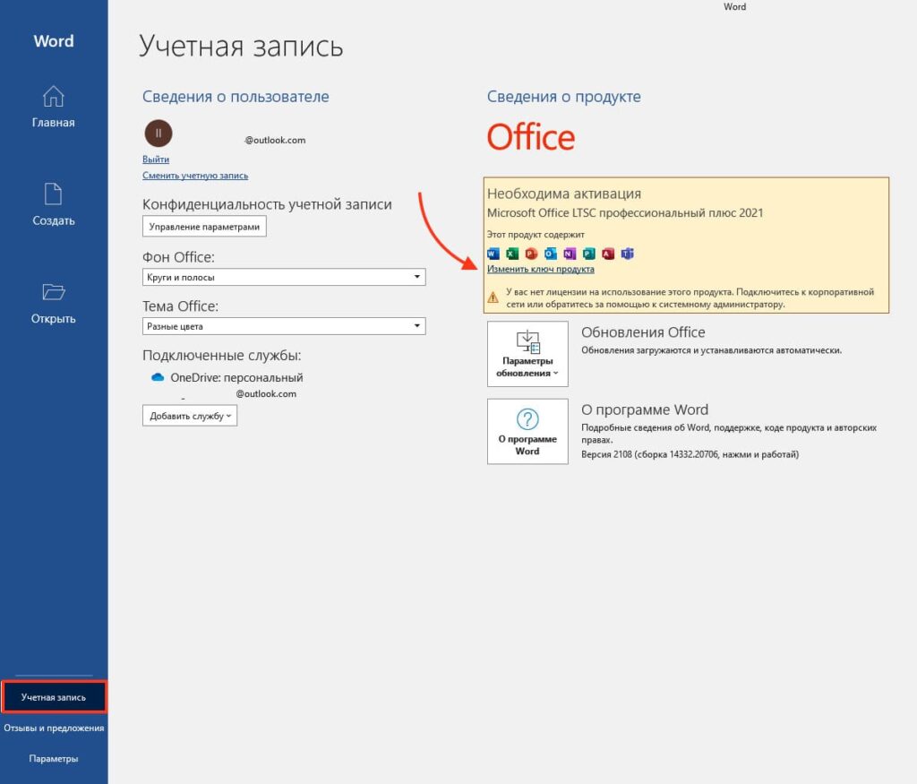
Task: Click the OneNote app icon in product list
Action: 570,254
